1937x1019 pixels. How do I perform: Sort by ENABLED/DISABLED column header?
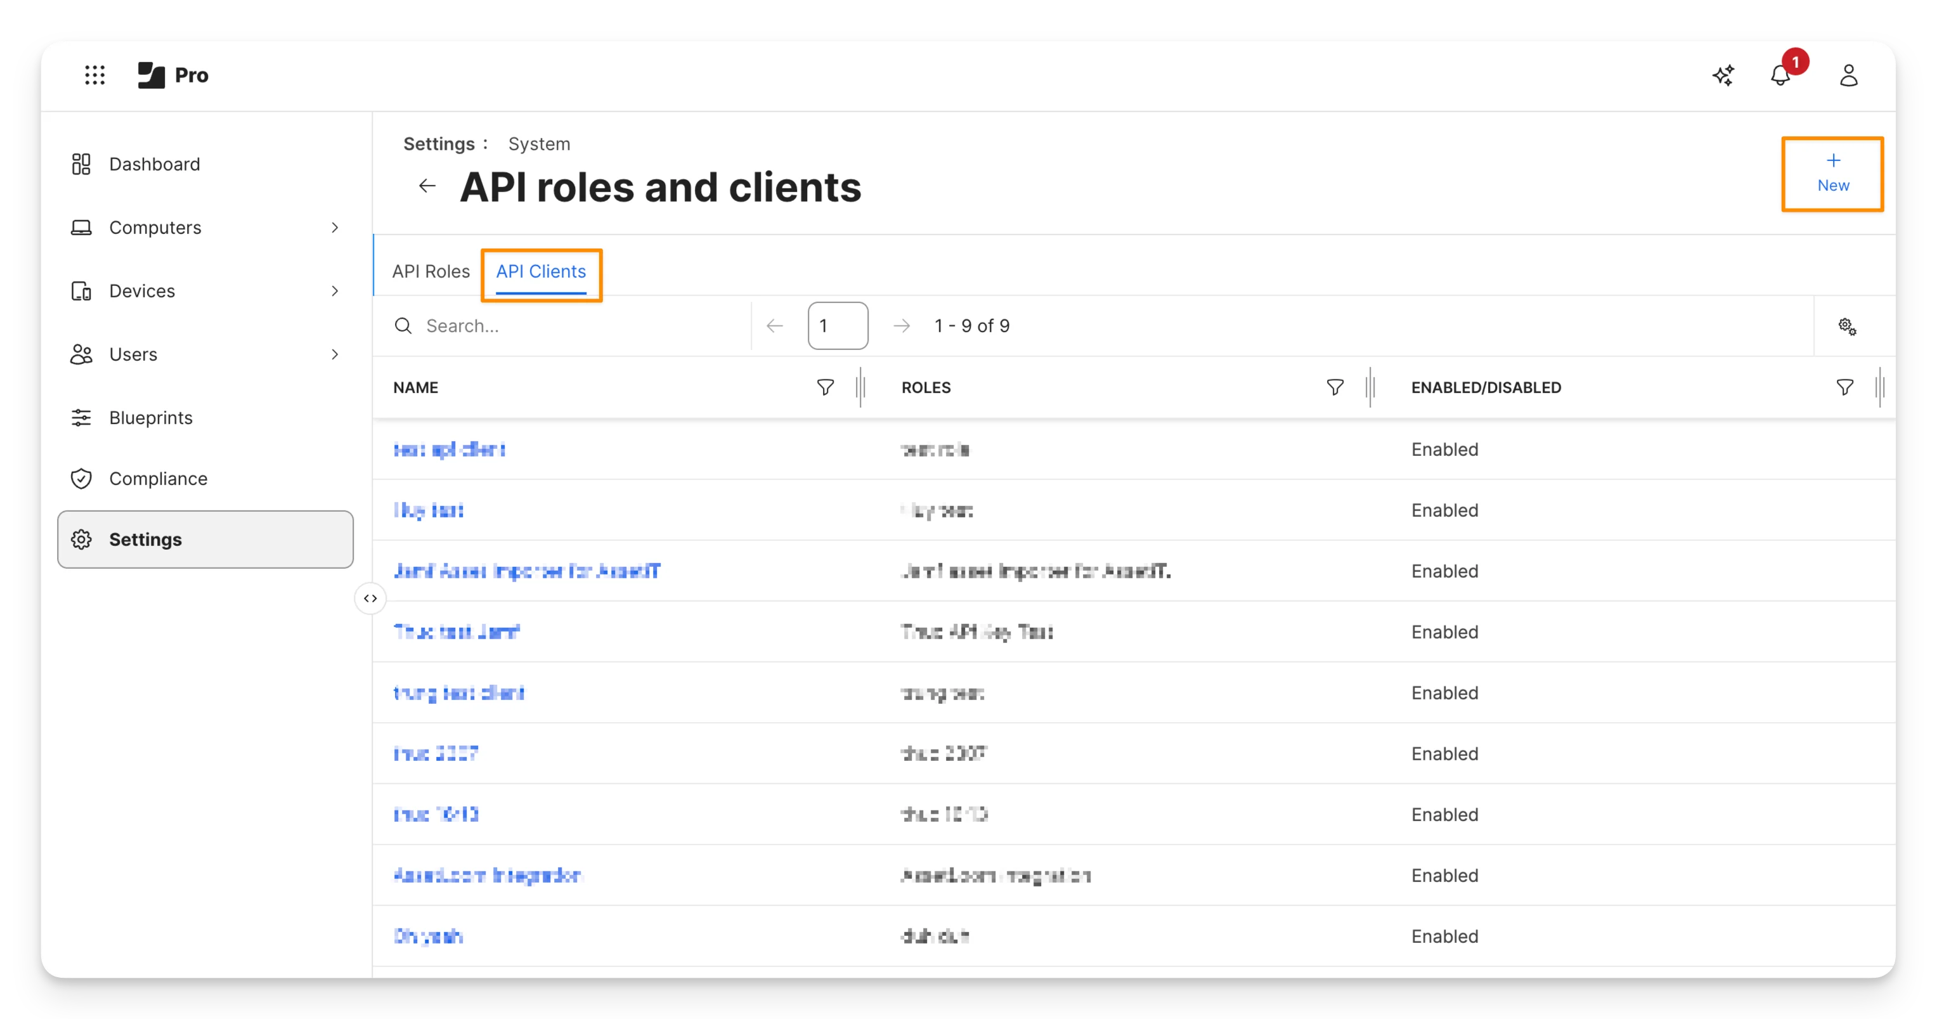point(1486,387)
